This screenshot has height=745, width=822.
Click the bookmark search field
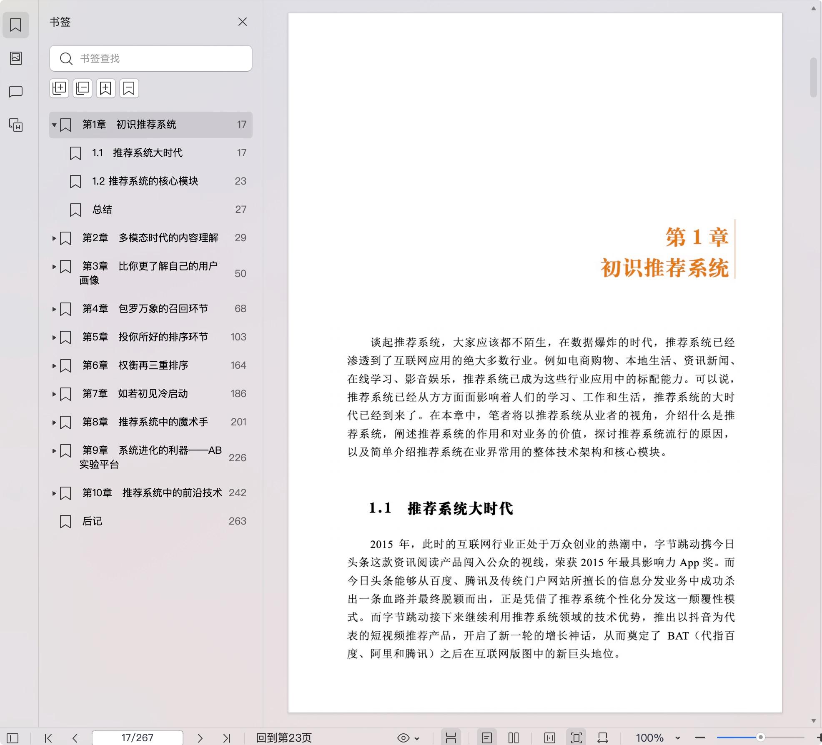click(x=151, y=58)
